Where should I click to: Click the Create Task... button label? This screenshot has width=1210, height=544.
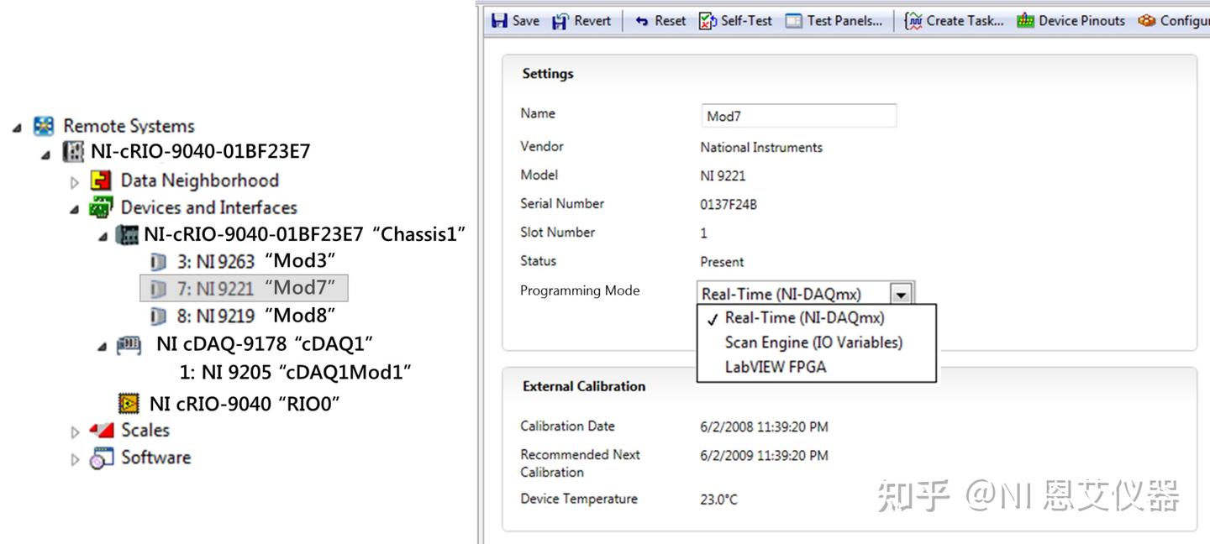965,21
